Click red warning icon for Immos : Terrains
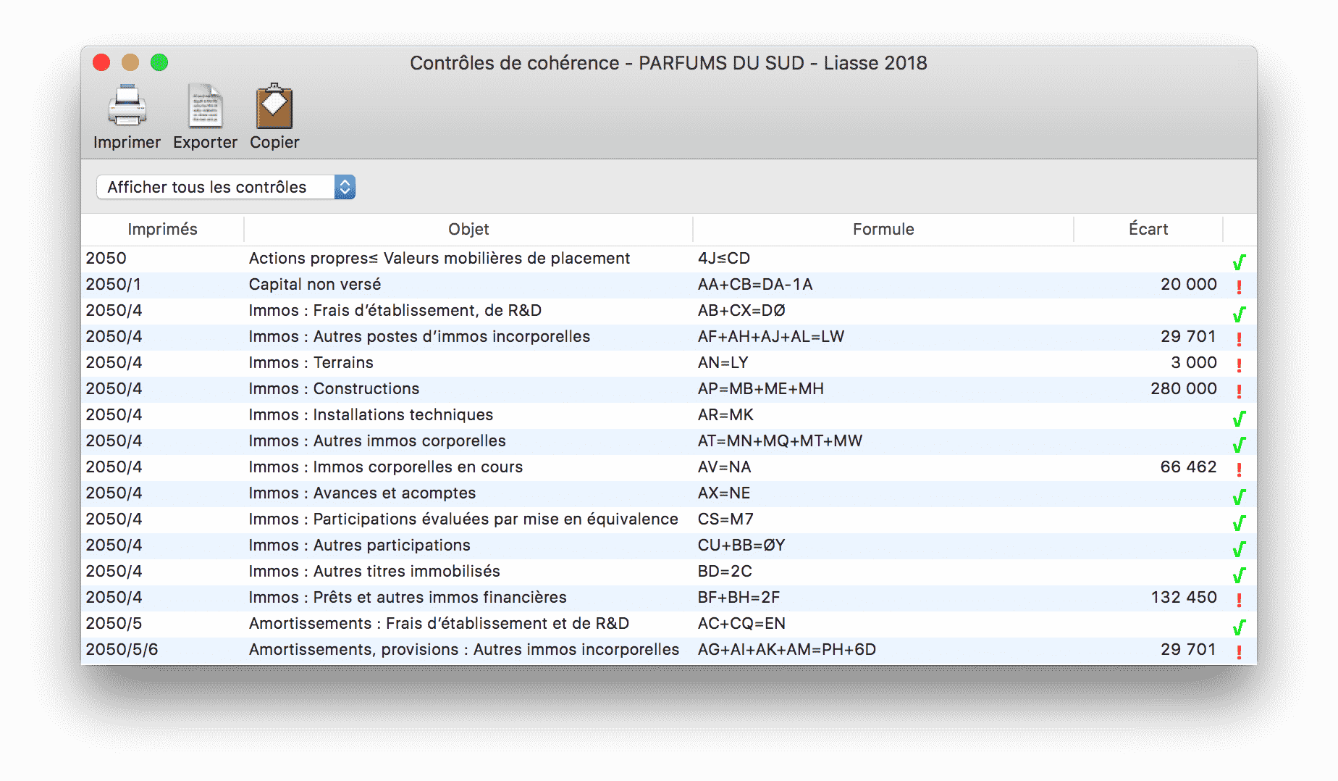 click(x=1240, y=365)
